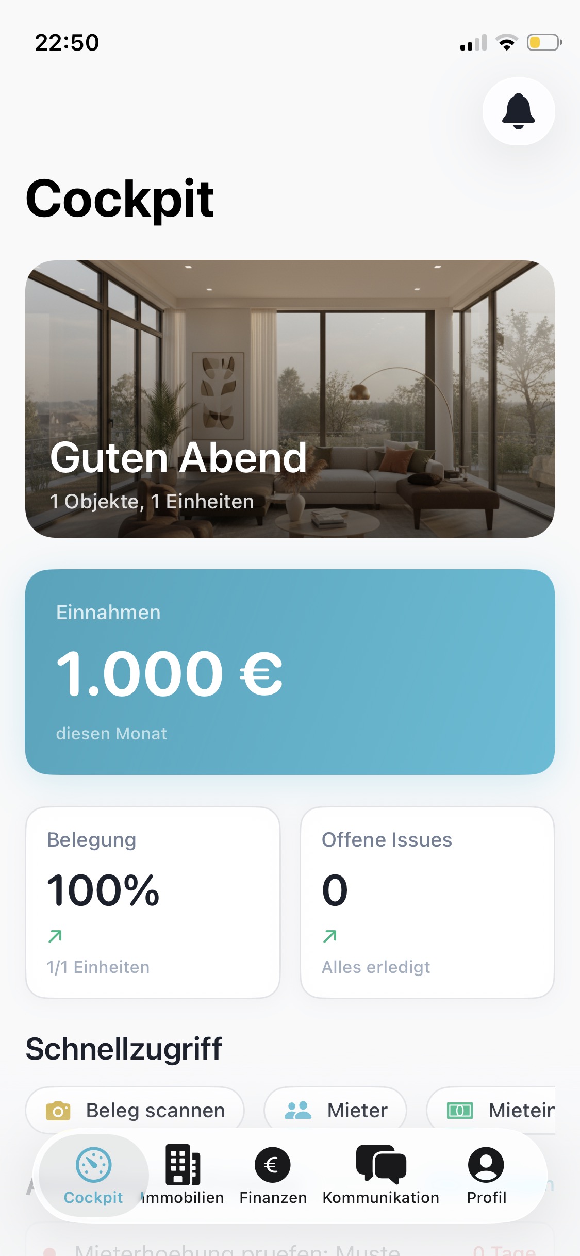Tap the Guten Abend apartment banner
The height and width of the screenshot is (1256, 580).
290,399
